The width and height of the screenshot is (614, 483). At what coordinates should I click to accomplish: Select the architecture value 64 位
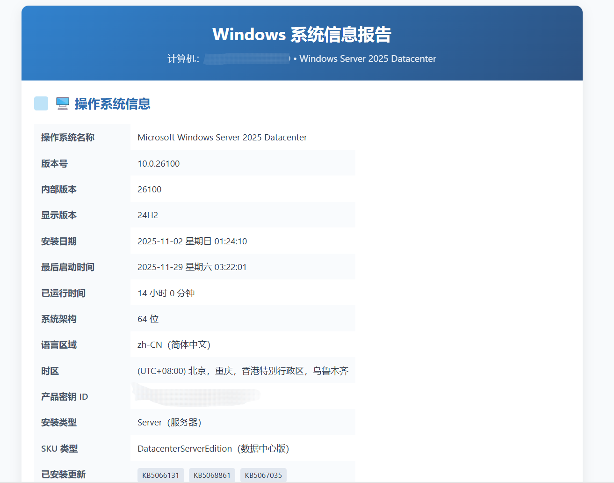(148, 319)
